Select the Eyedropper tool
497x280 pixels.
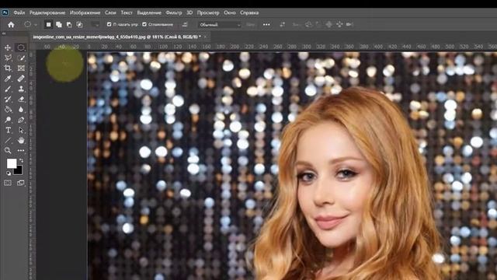(8, 79)
